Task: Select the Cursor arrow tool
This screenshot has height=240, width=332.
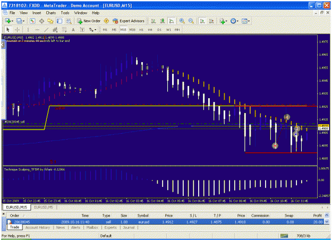Action: (x=8, y=30)
